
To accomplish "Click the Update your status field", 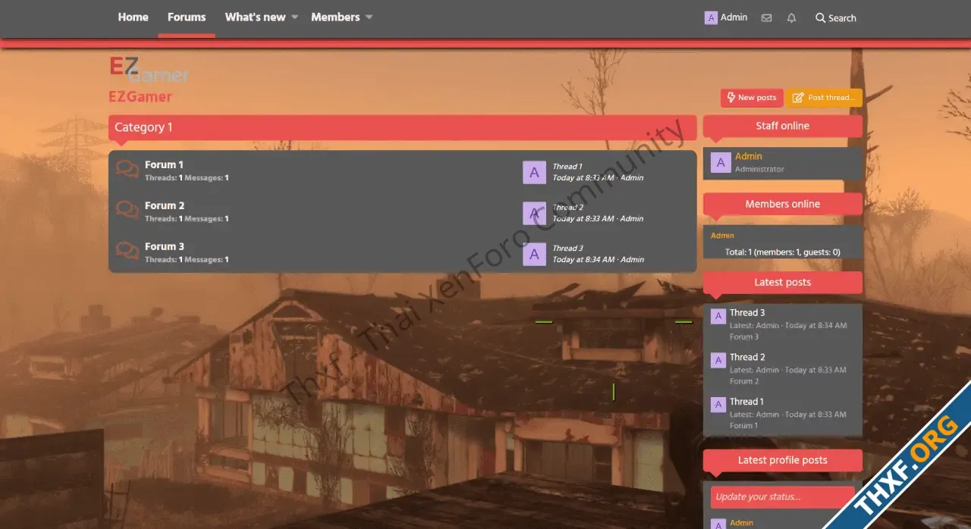I will [x=782, y=497].
